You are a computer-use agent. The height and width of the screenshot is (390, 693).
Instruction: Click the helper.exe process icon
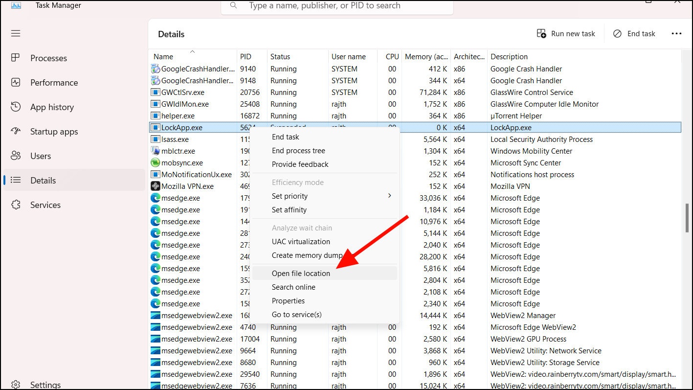(156, 115)
